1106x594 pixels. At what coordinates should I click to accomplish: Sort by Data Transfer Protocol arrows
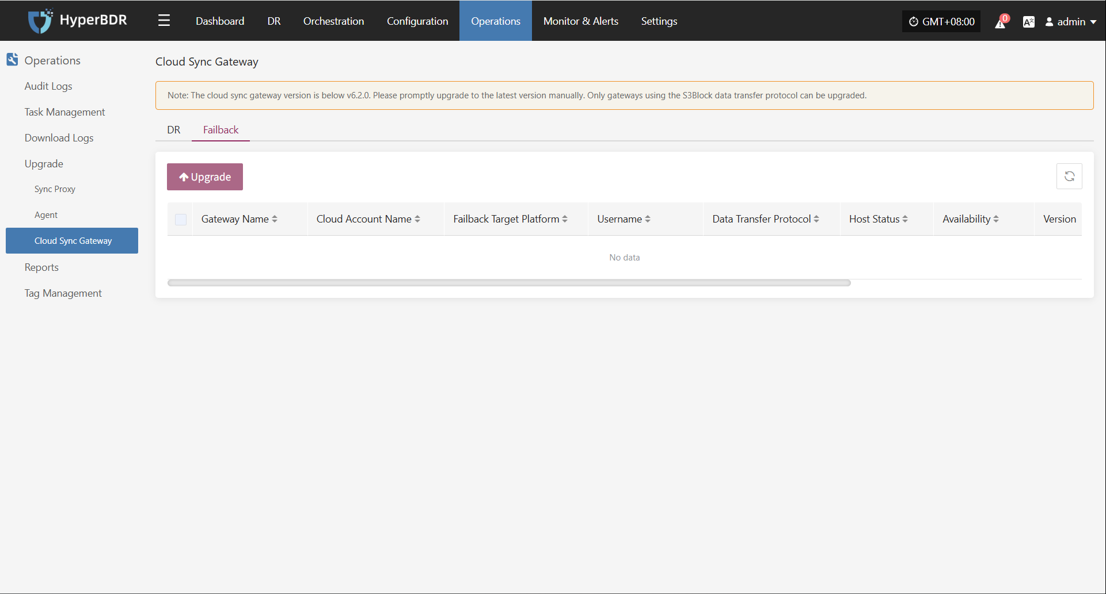coord(816,219)
